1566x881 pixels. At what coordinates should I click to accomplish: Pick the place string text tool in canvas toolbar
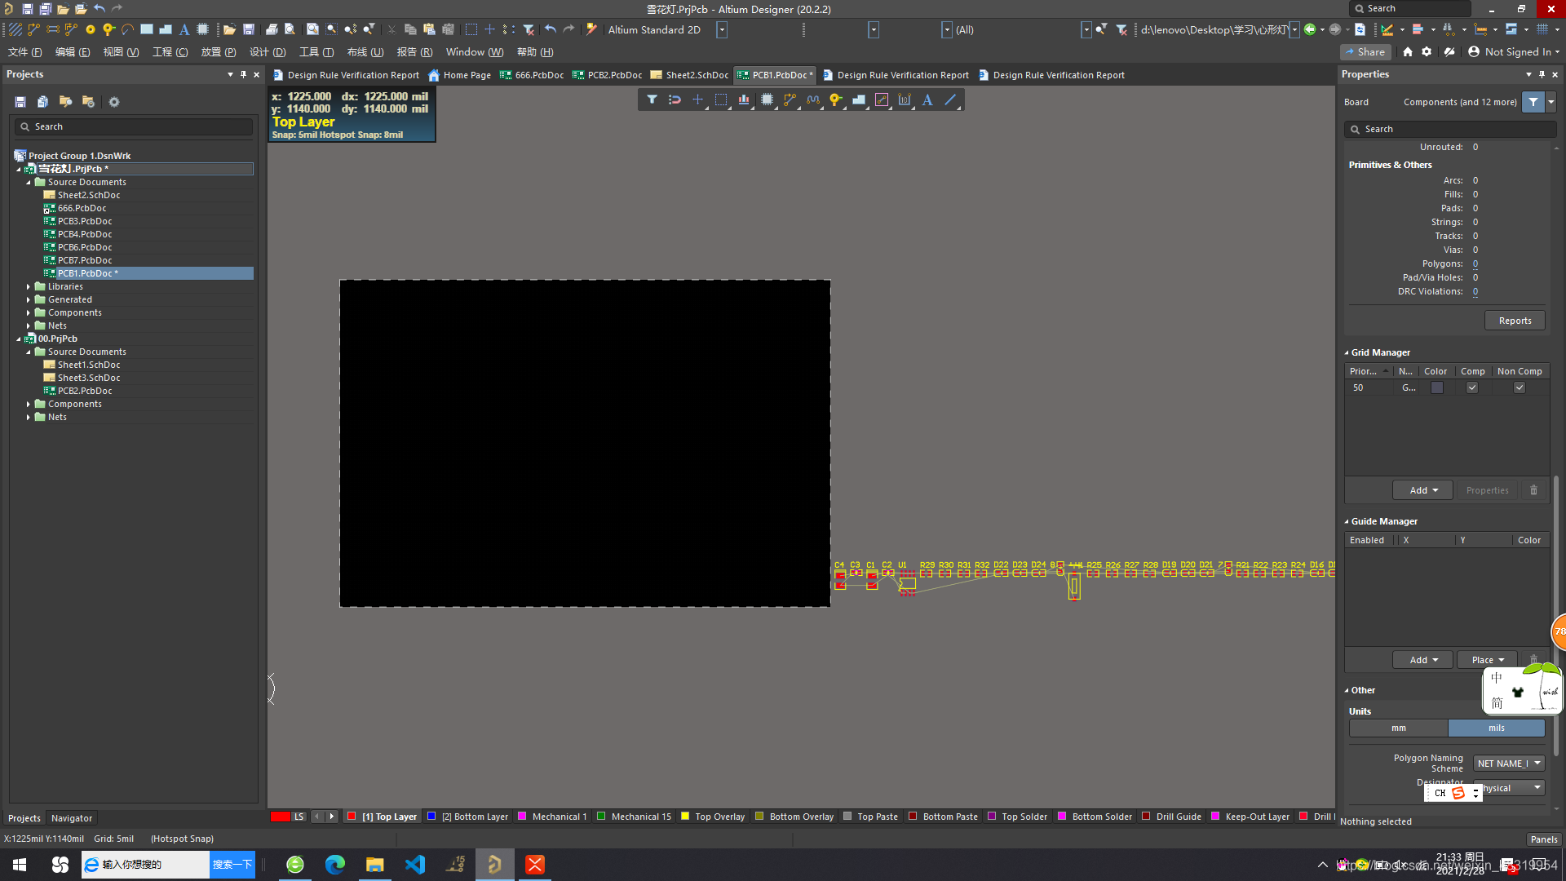point(927,100)
